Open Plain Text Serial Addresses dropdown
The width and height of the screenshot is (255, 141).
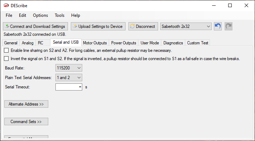coord(69,78)
